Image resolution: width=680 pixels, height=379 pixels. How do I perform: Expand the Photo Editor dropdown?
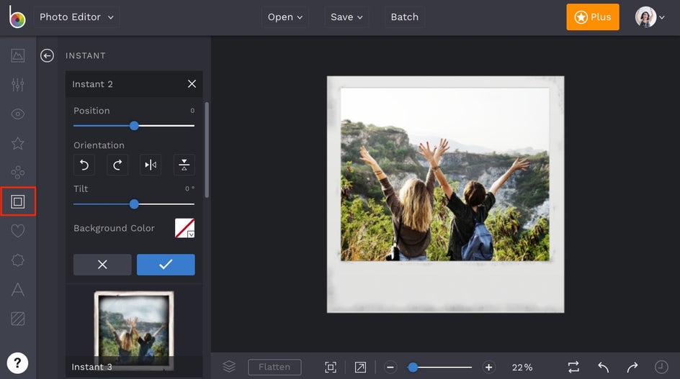coord(76,17)
